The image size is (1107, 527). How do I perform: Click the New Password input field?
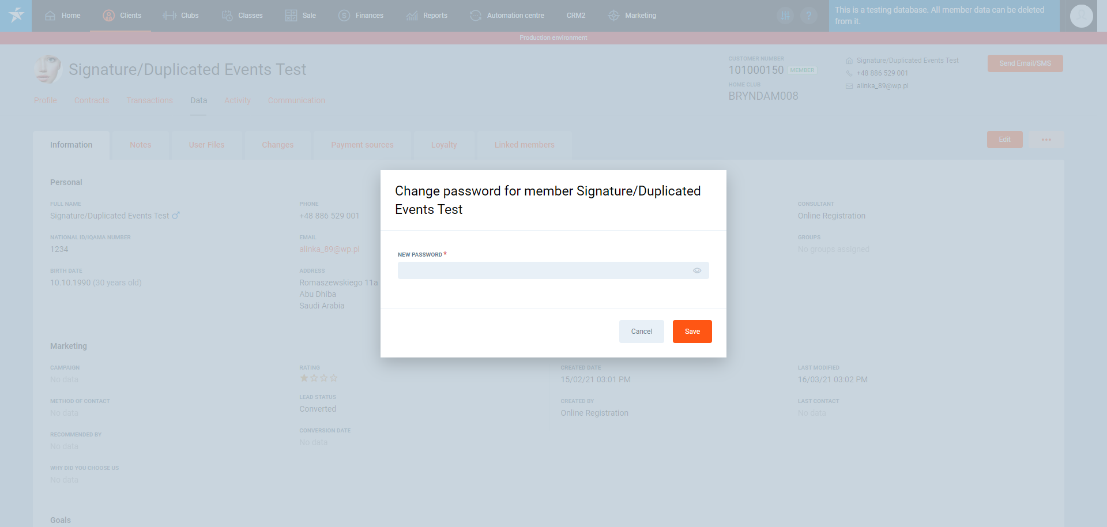click(542, 270)
